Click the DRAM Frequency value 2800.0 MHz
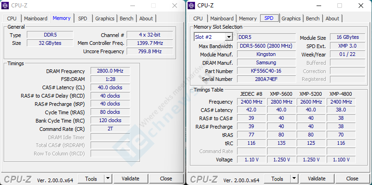Screen dimensions: 372x185 tap(110, 71)
